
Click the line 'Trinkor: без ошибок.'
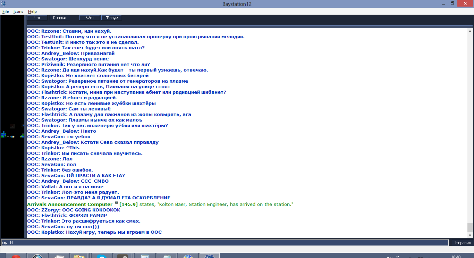click(60, 170)
